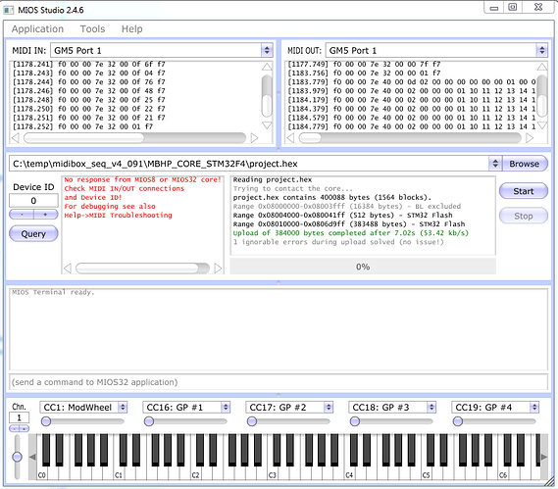This screenshot has width=558, height=489.
Task: Play the C4 key on the keyboard
Action: tap(349, 473)
